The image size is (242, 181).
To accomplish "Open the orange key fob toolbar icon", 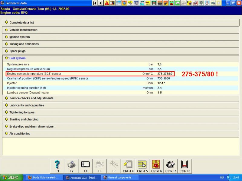I will tap(165, 3).
